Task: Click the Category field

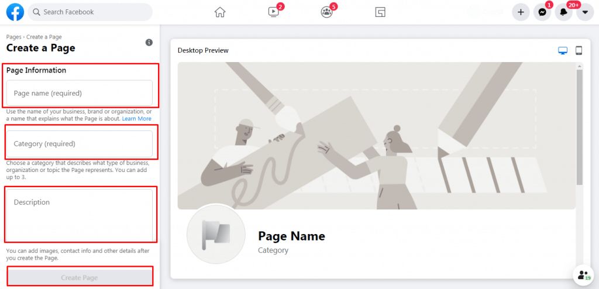Action: [80, 144]
